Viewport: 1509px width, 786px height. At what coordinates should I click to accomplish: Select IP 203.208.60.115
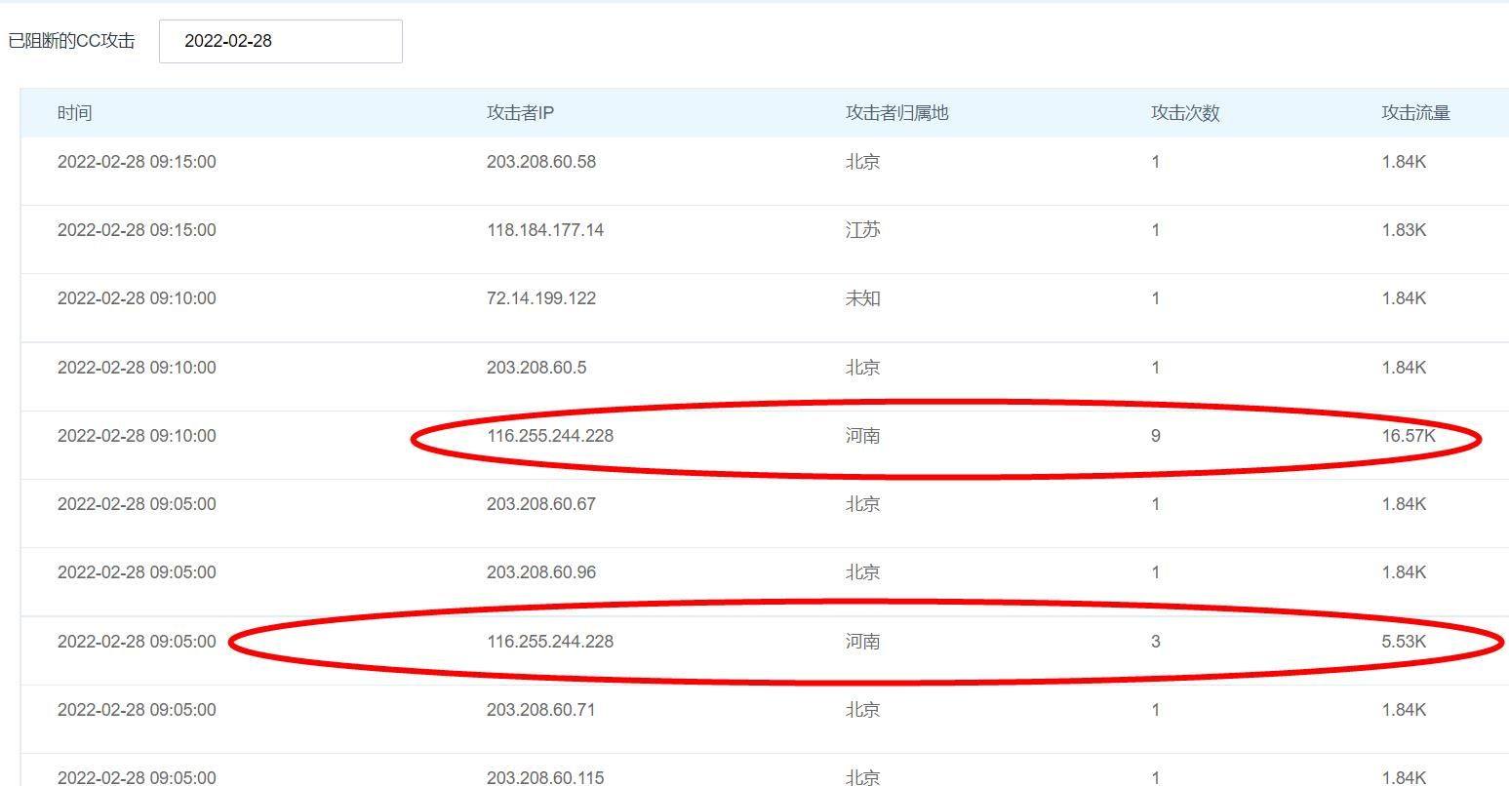[x=545, y=777]
